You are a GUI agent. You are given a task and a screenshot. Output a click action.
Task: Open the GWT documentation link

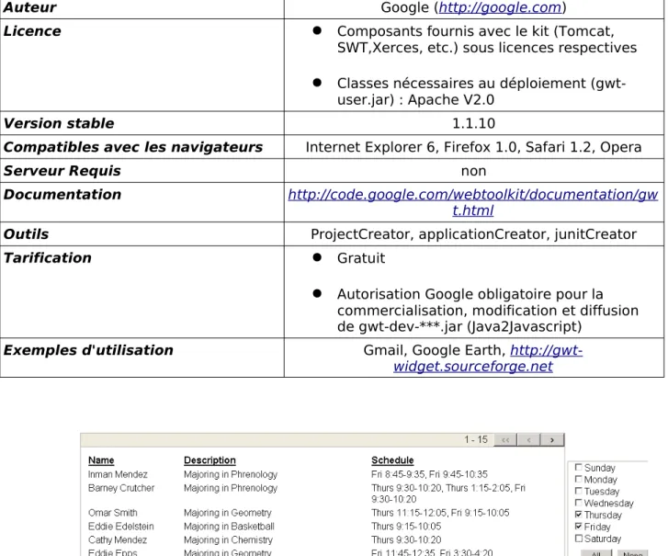click(473, 202)
